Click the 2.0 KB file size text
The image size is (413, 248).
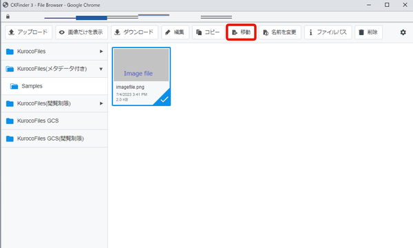(x=122, y=100)
